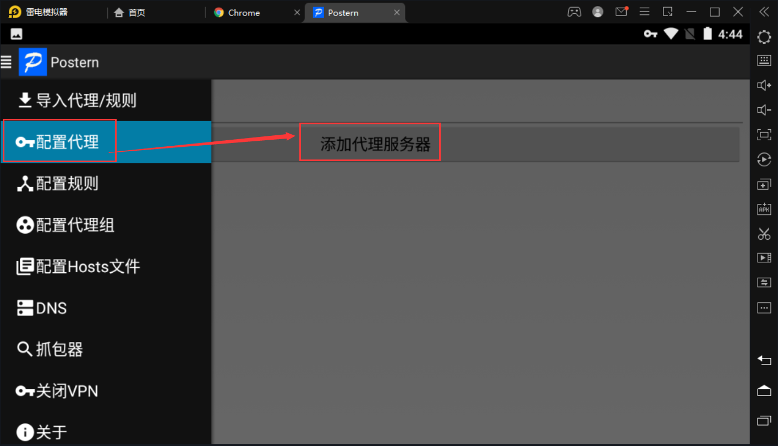Go to 配置代理组
The height and width of the screenshot is (446, 778).
click(x=106, y=225)
